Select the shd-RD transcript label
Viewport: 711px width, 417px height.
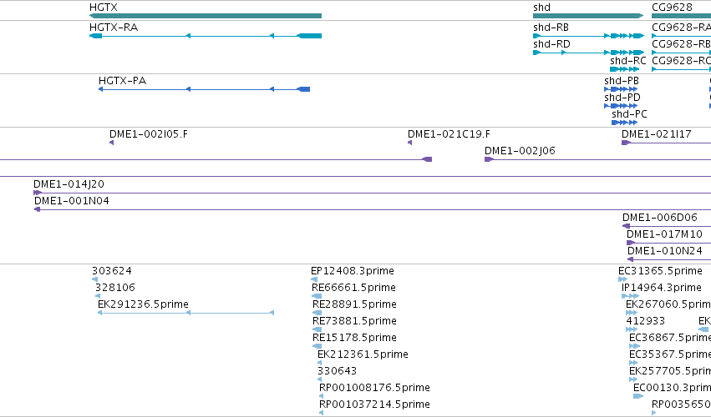(551, 44)
